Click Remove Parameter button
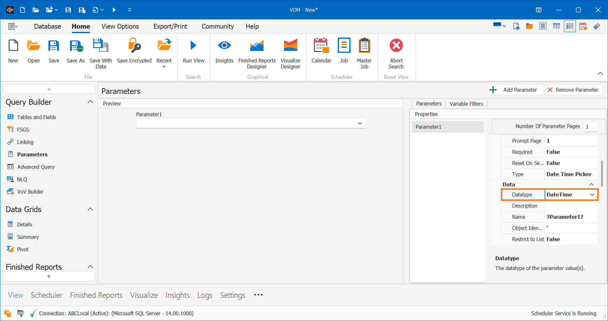Viewport: 608px width, 321px height. [x=574, y=90]
